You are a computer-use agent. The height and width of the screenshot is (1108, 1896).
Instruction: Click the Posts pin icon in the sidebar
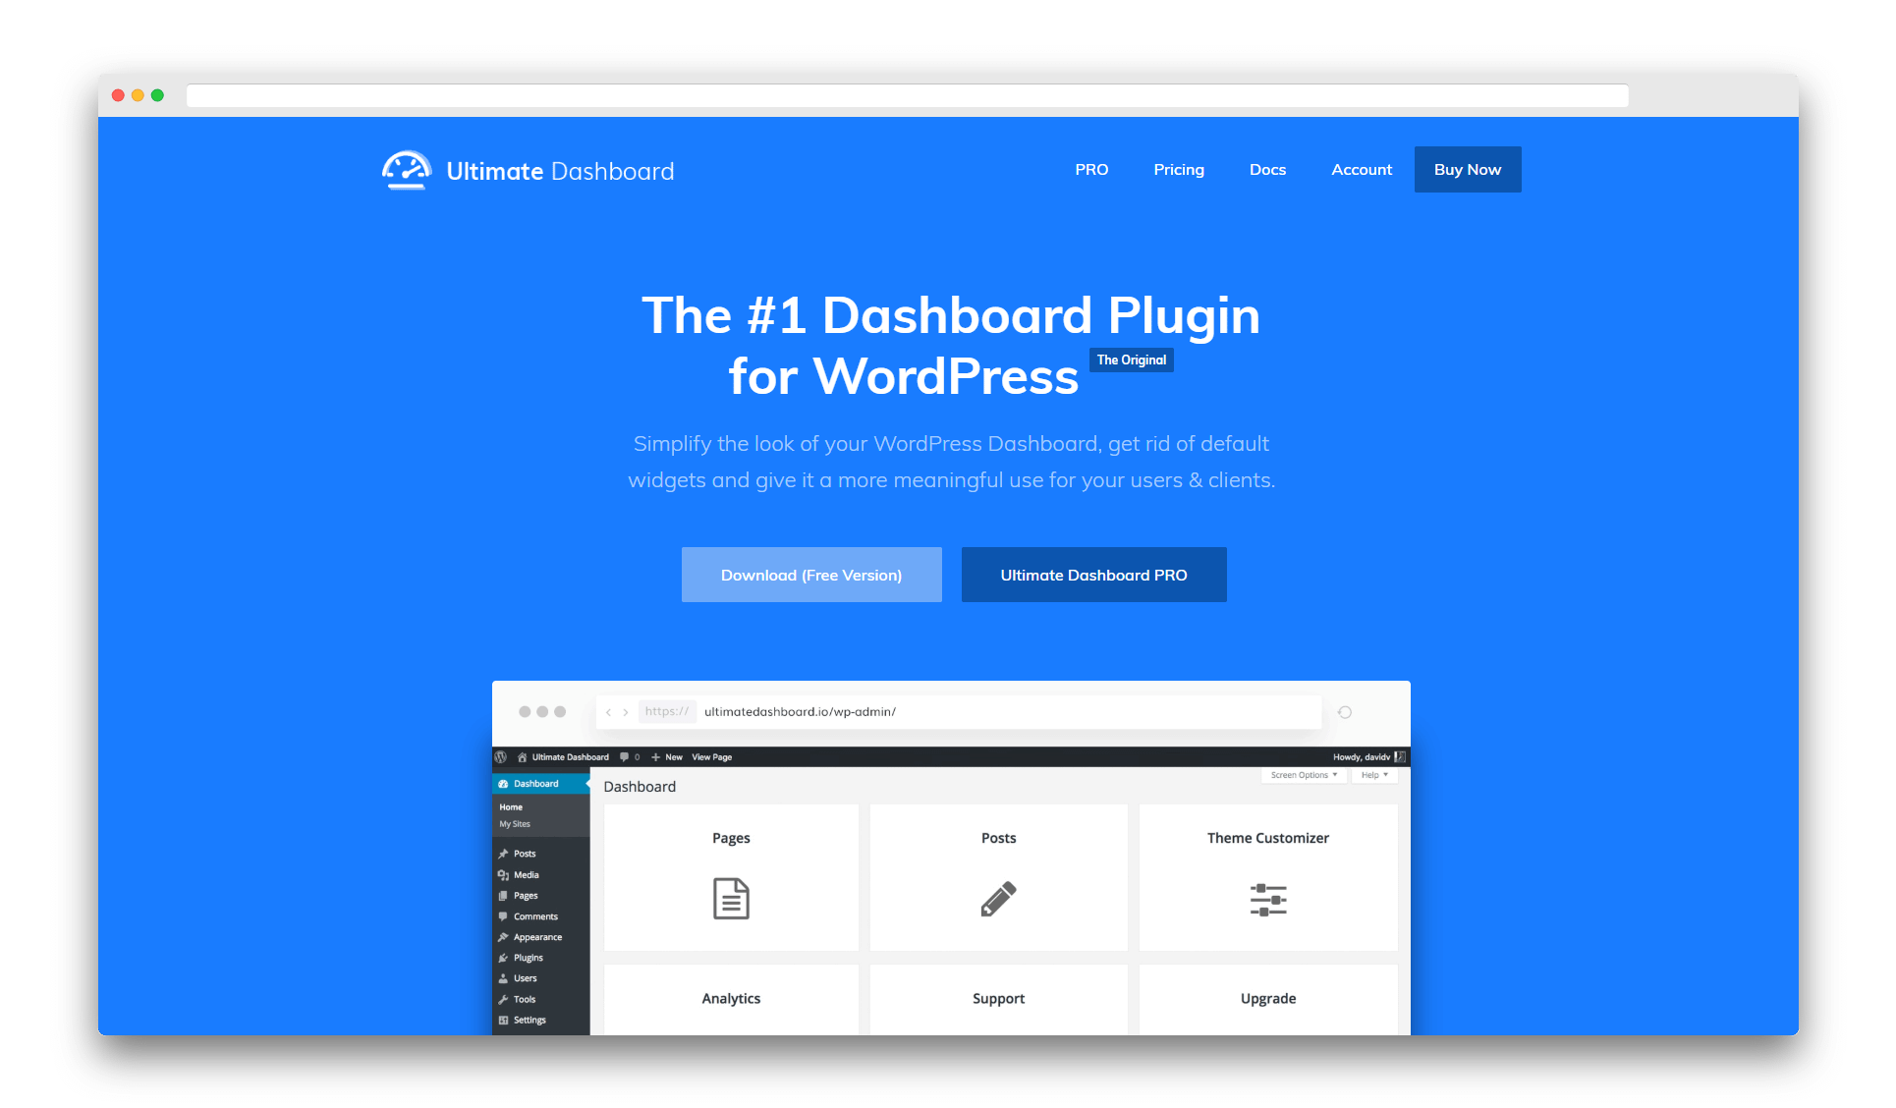tap(503, 854)
